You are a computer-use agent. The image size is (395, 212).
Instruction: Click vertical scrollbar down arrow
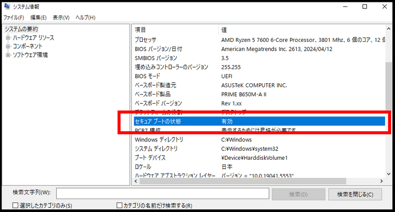point(389,174)
